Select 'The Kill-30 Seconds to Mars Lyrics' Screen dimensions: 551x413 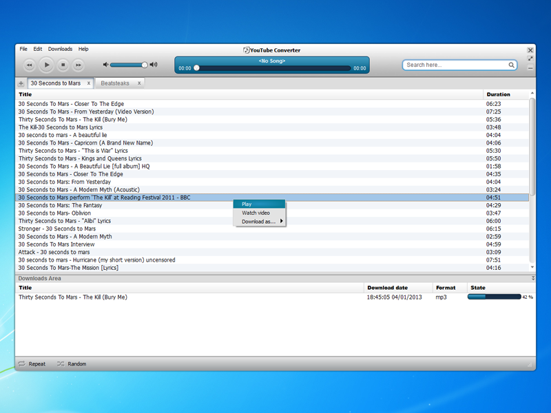[x=272, y=127]
